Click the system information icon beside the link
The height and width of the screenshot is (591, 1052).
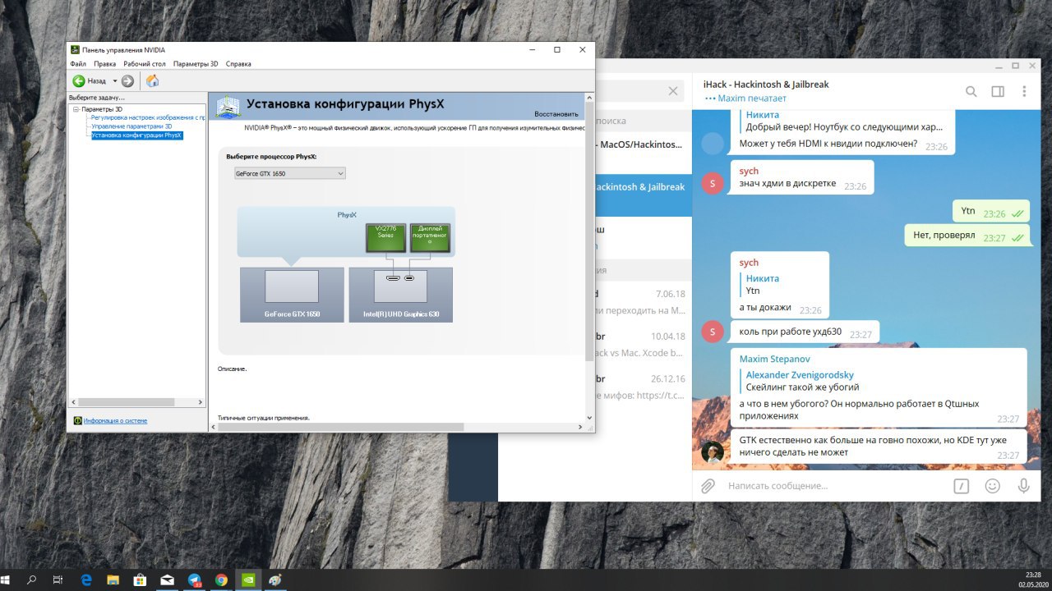78,420
